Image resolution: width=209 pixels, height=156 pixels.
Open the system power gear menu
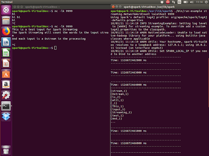[206, 2]
